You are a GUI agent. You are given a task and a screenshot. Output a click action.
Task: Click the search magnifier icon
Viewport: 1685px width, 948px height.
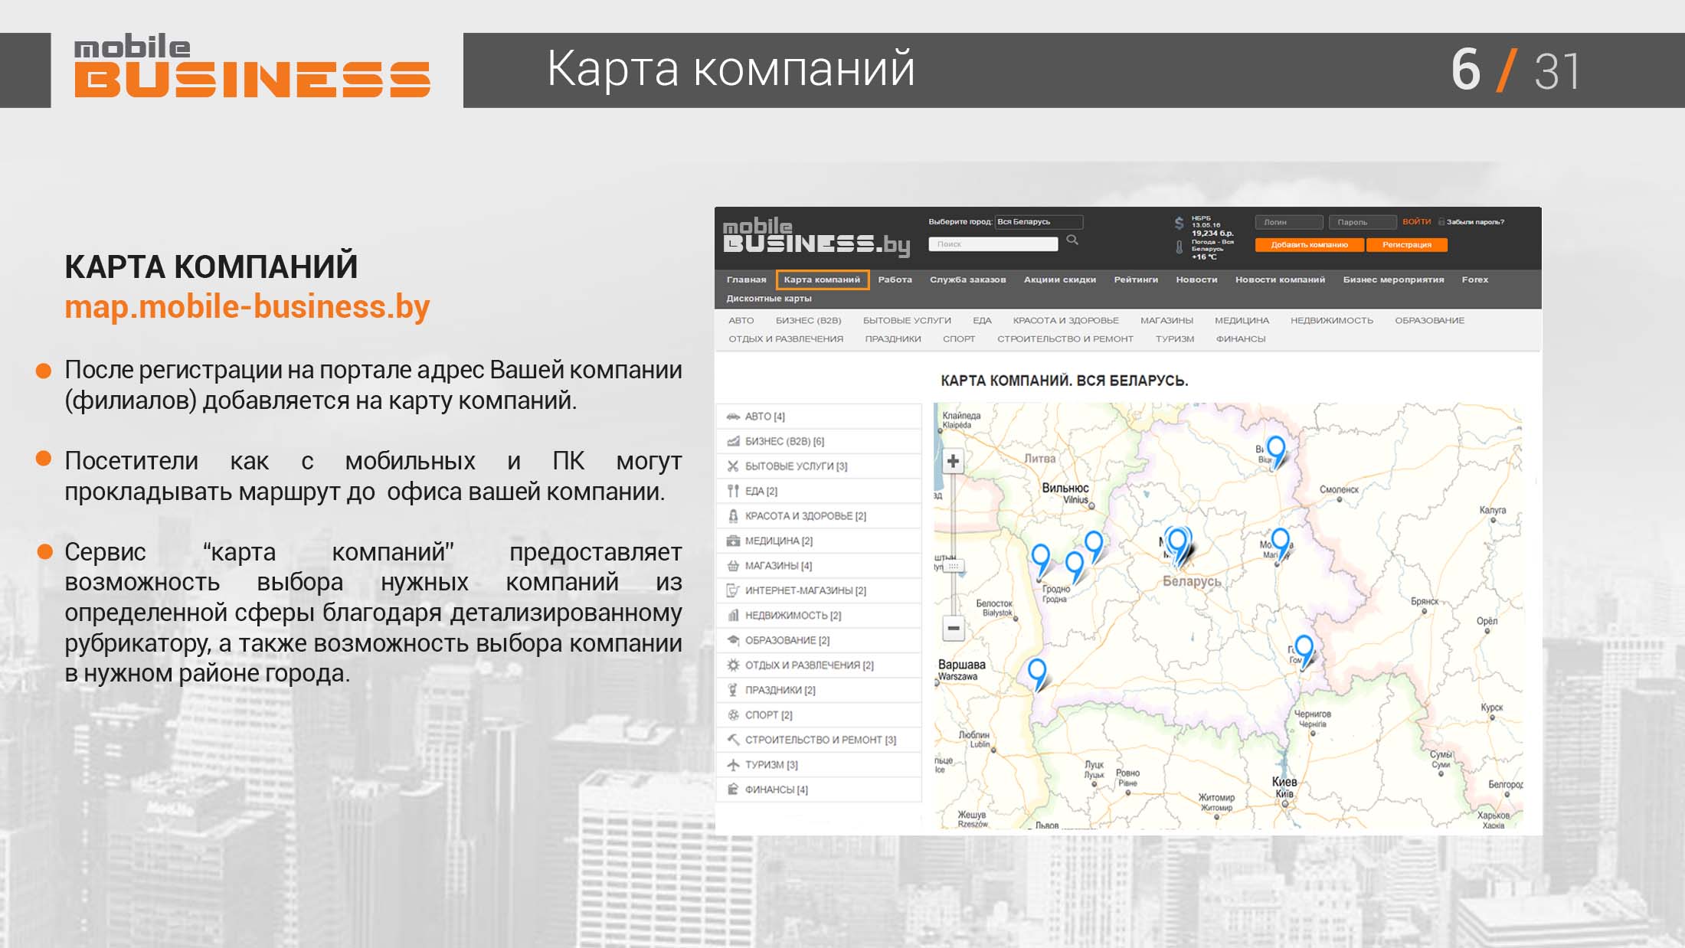tap(1072, 240)
